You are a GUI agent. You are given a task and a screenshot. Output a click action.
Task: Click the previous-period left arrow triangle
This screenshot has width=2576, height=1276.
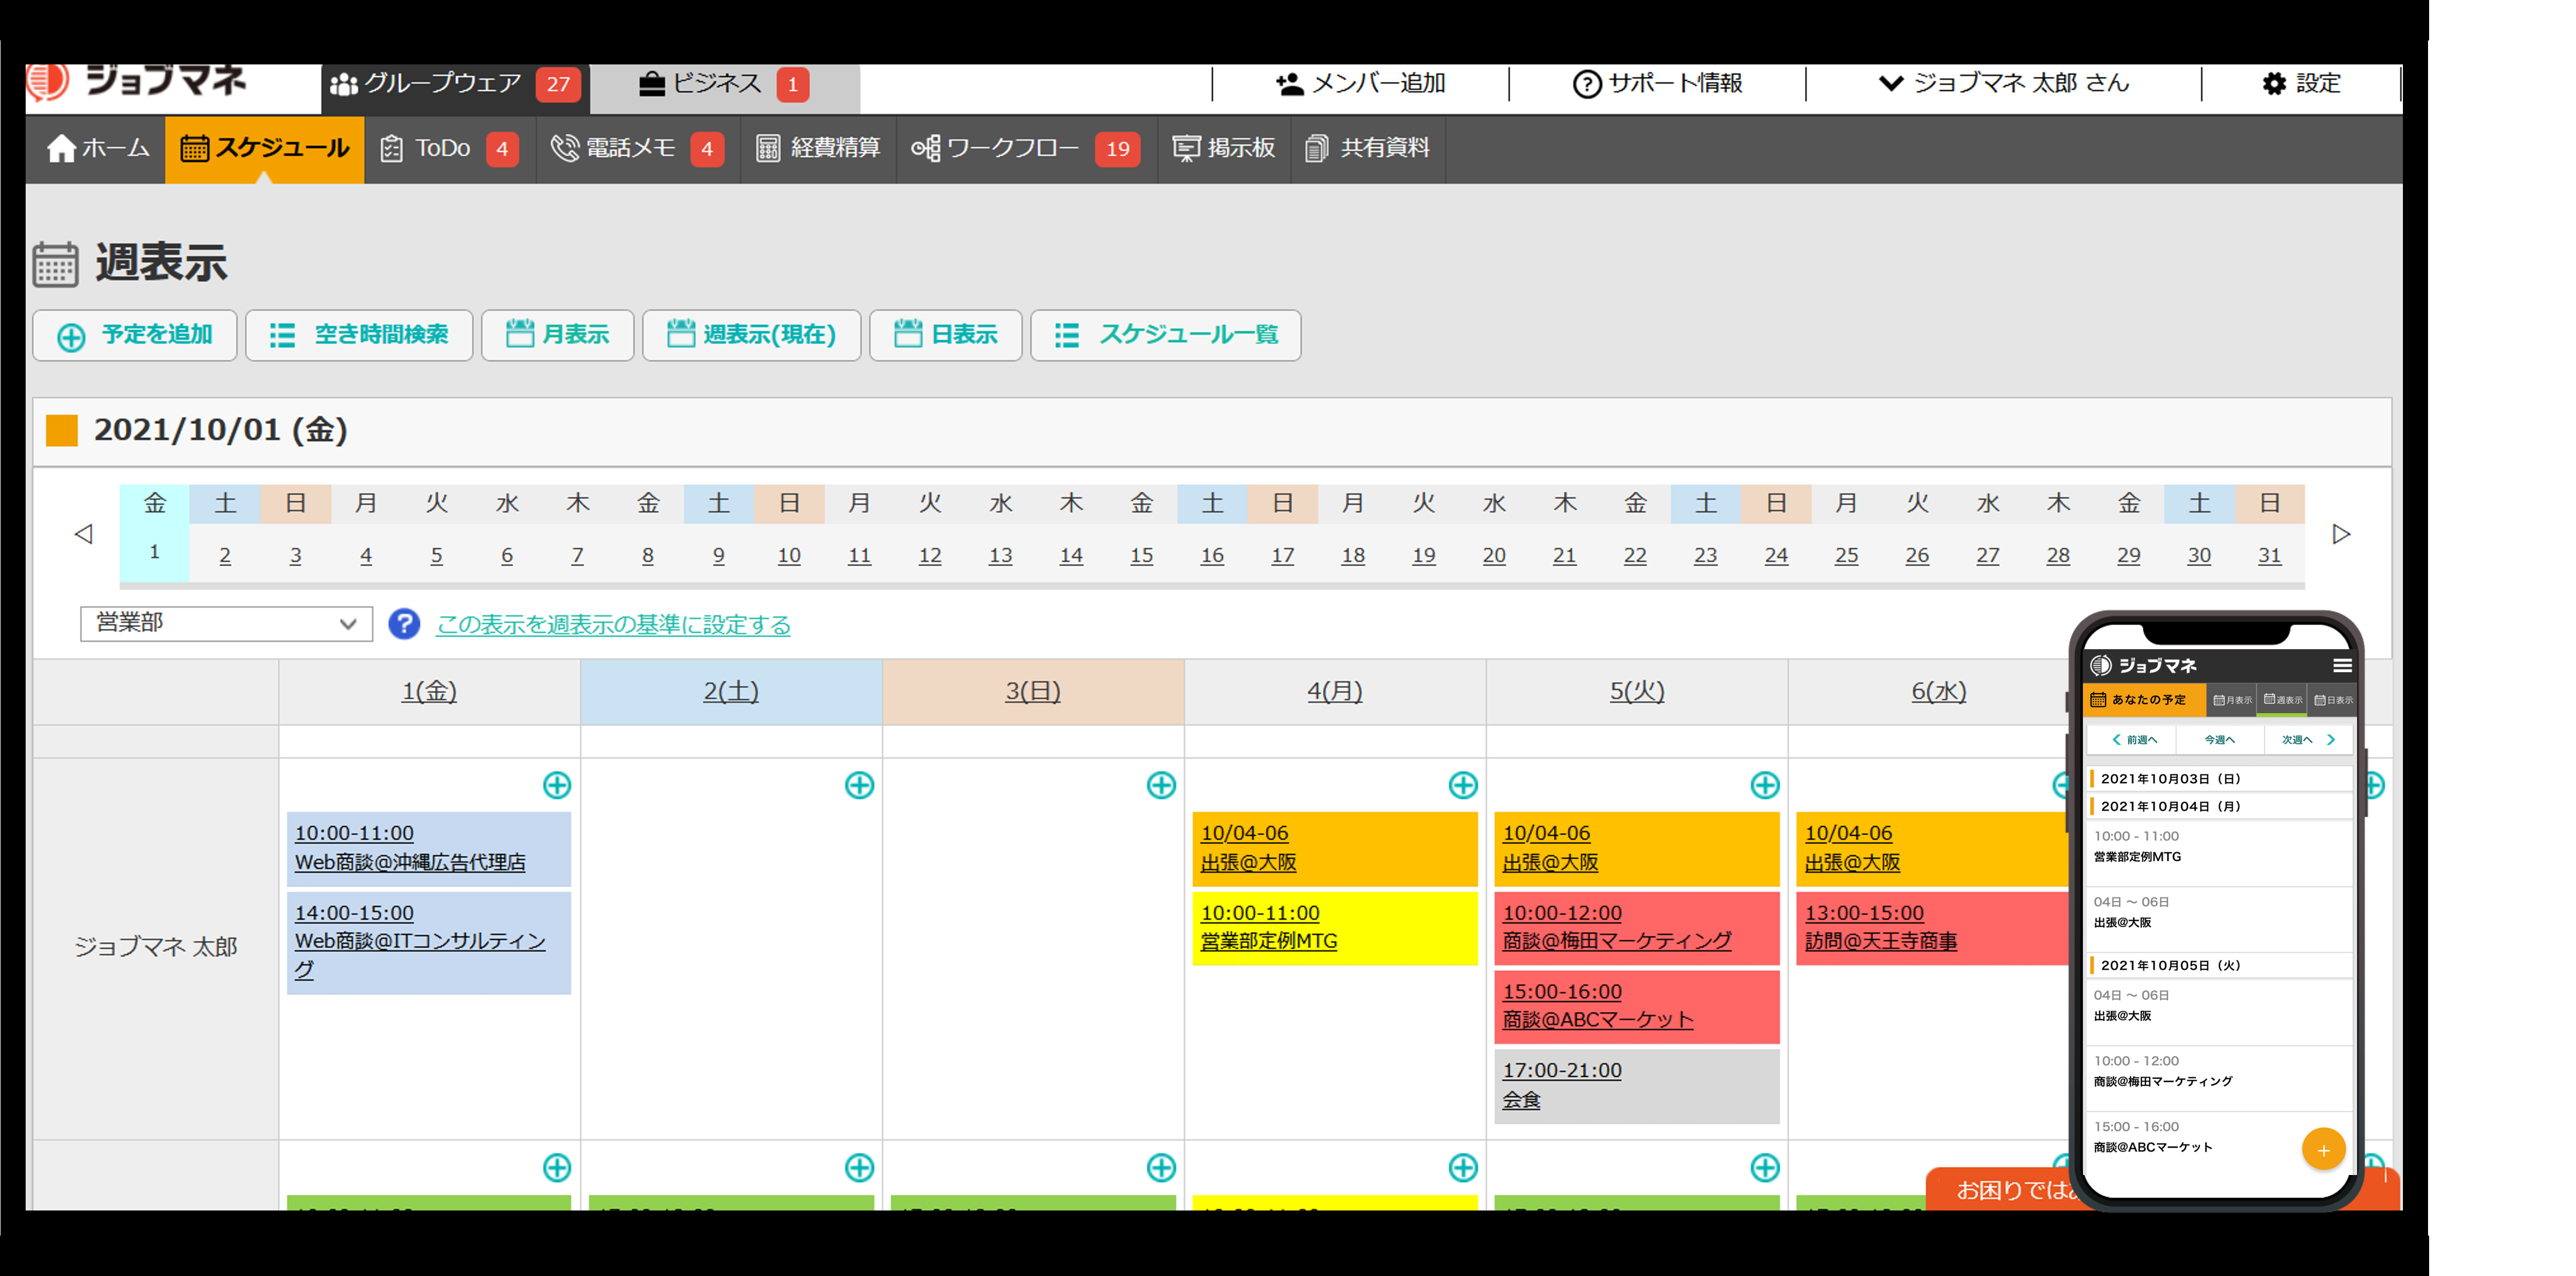click(84, 534)
